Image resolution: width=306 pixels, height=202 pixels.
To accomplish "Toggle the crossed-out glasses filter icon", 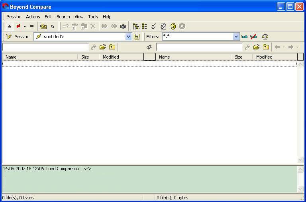I will pyautogui.click(x=253, y=37).
